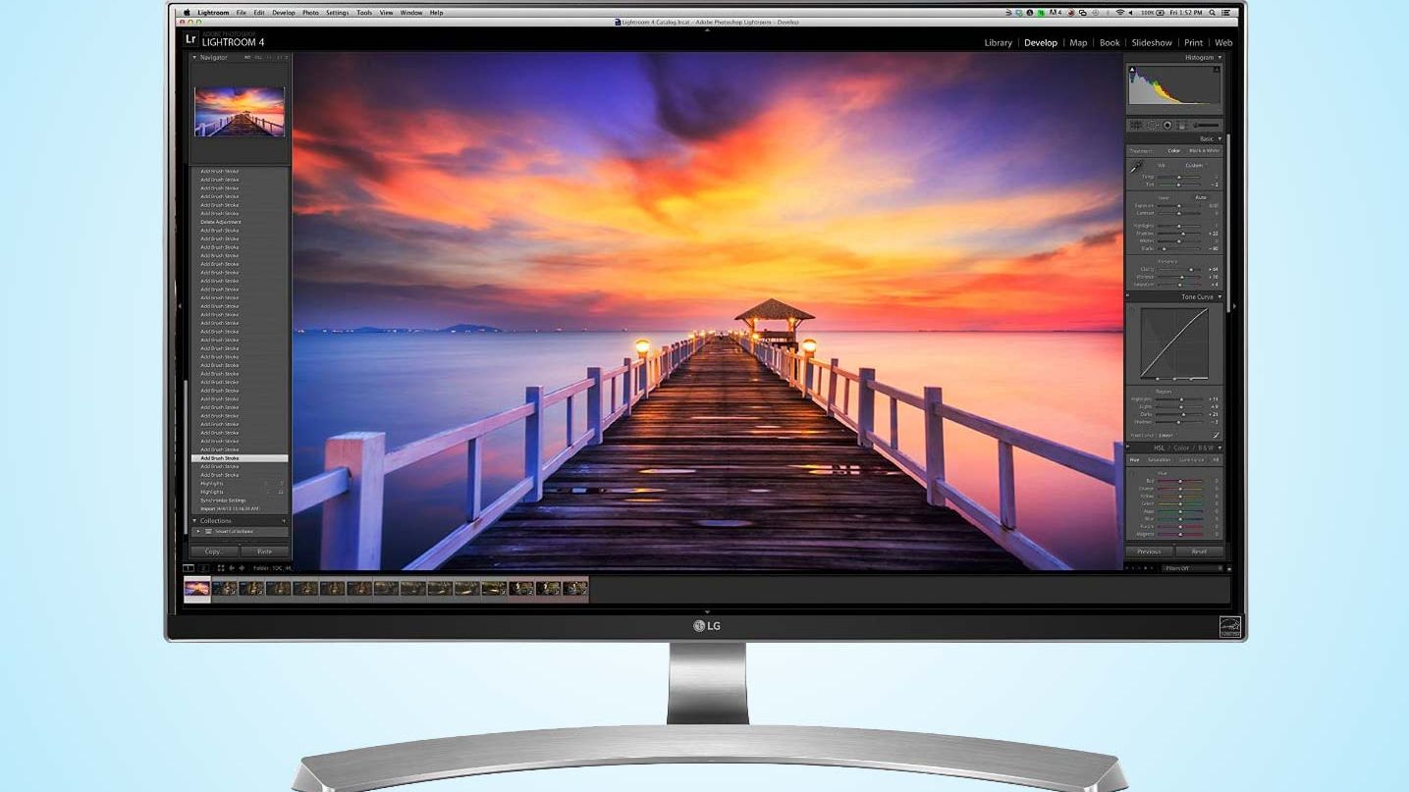This screenshot has width=1409, height=792.
Task: Select main window display button 1
Action: click(189, 568)
